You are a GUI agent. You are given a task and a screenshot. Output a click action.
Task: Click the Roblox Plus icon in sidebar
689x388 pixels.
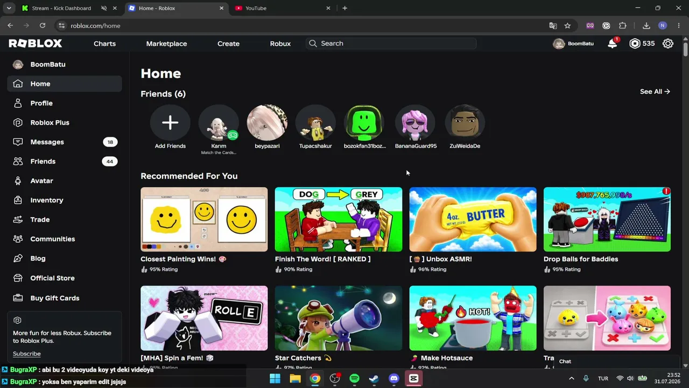click(18, 122)
